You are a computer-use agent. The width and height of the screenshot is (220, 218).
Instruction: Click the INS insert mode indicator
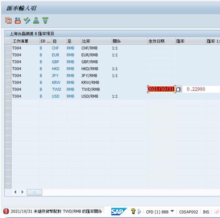point(206,212)
